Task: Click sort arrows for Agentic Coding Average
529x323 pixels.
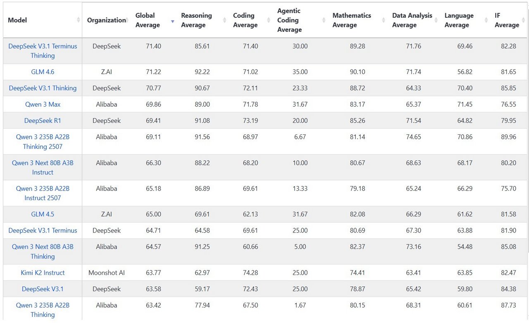Action: coord(324,20)
